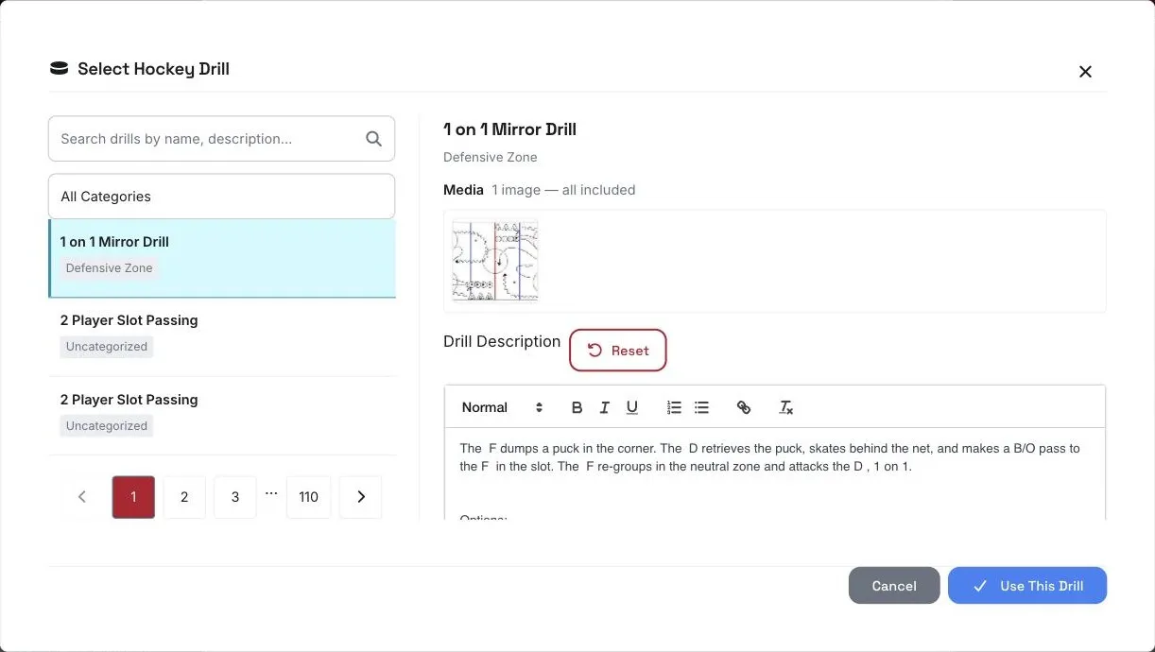Open the Normal text style dropdown
1155x652 pixels.
click(502, 407)
